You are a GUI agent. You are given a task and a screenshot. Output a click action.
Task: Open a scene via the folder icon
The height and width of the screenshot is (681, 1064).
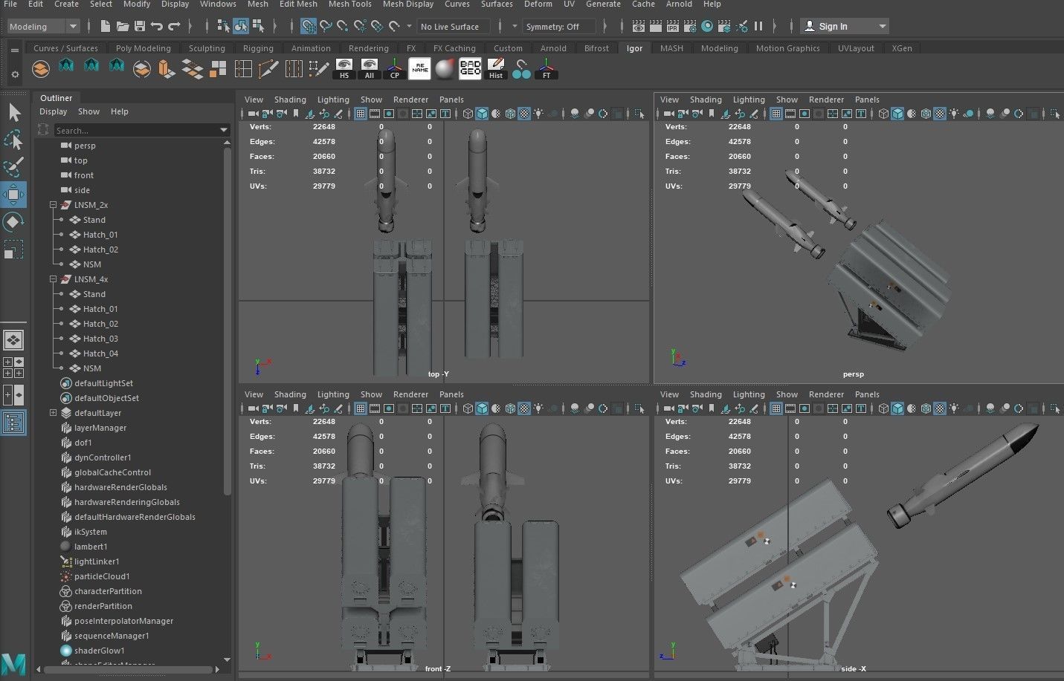123,27
